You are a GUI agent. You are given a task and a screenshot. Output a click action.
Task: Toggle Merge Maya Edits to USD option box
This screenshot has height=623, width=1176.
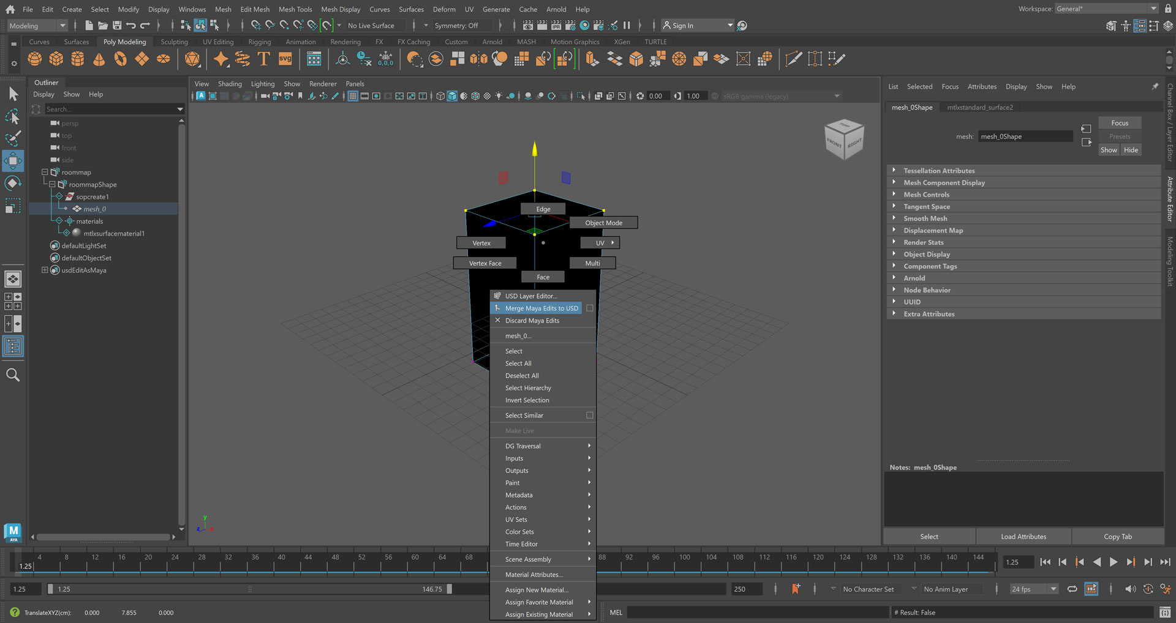(x=590, y=308)
